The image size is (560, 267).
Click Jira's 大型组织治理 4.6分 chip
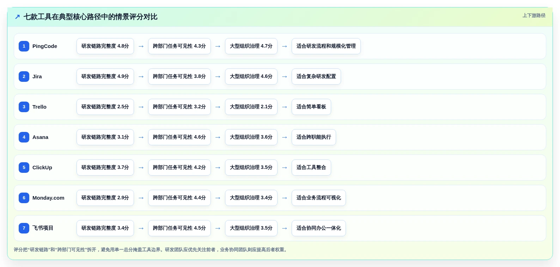point(251,77)
